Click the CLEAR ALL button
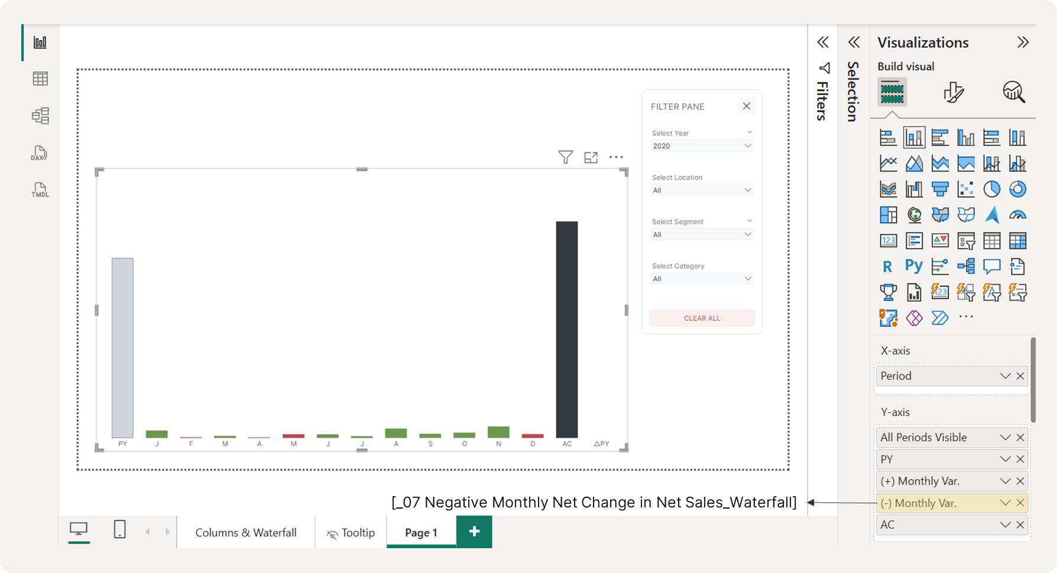Screen dimensions: 1057x573 702,318
